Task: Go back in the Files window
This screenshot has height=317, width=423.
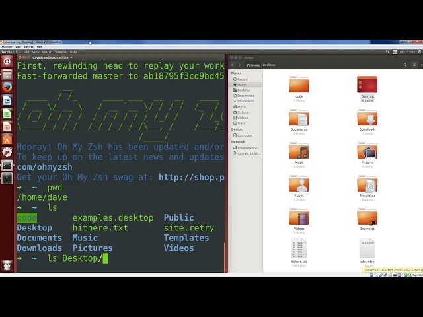Action: coord(233,65)
